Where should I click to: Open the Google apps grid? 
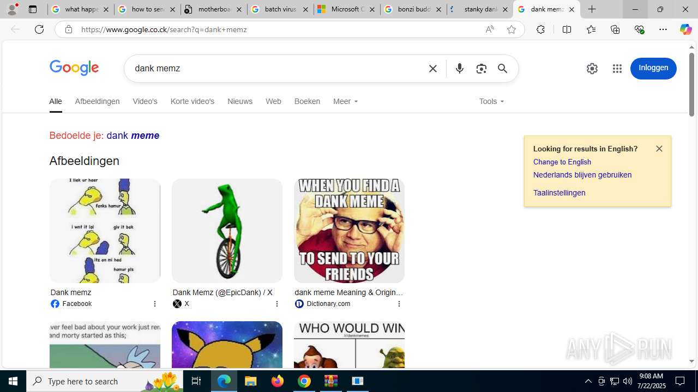(617, 69)
